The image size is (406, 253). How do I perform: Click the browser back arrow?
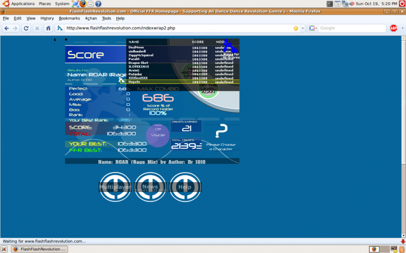click(7, 28)
